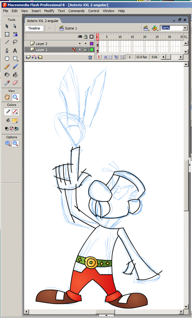Unlock Layer 1 via padlock icon

coord(86,49)
